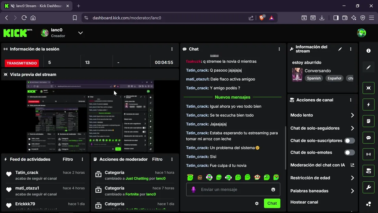Open Moderación del chat con IA
This screenshot has height=213, width=378.
(x=317, y=165)
